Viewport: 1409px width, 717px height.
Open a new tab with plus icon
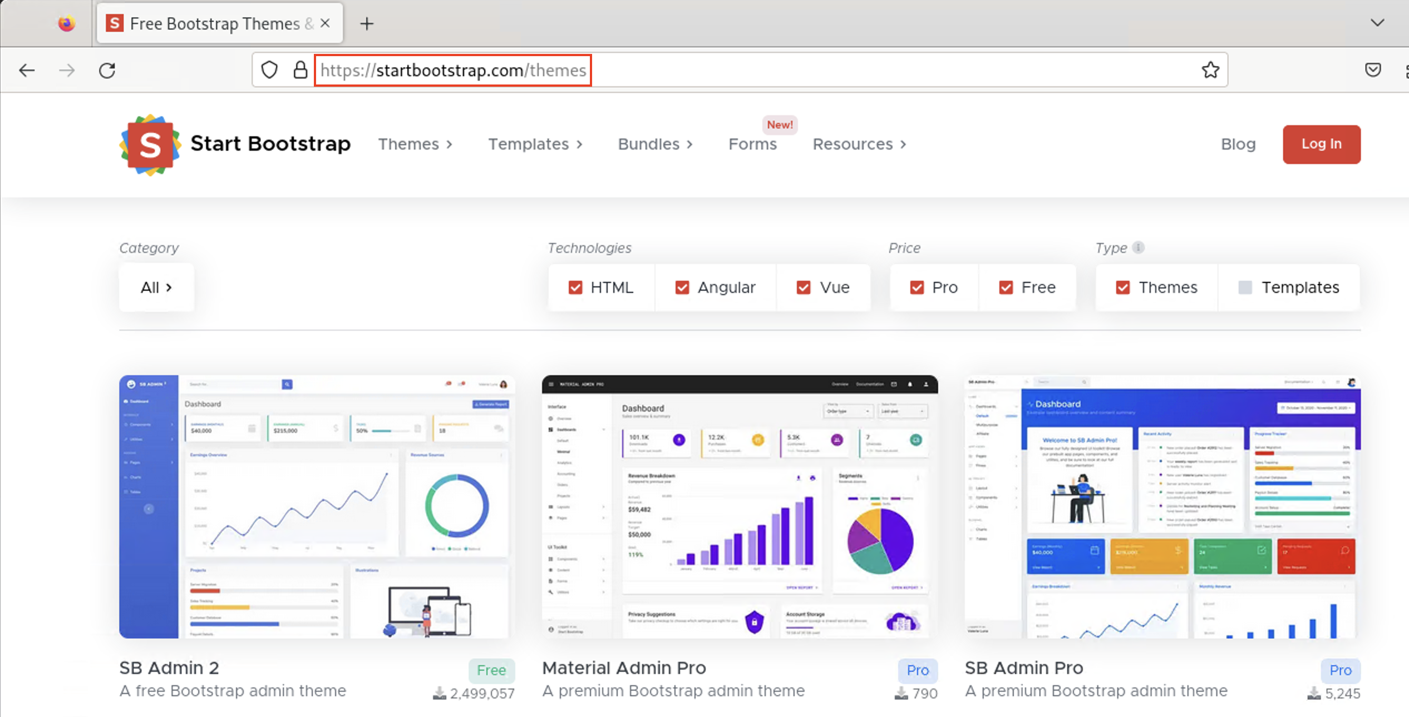pos(367,24)
